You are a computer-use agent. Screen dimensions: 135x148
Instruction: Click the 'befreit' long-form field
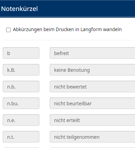[x=92, y=53]
